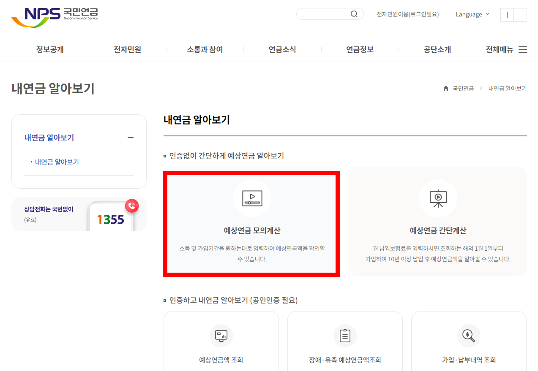Click the red 1355 phone call icon
The width and height of the screenshot is (538, 371).
coord(131,206)
